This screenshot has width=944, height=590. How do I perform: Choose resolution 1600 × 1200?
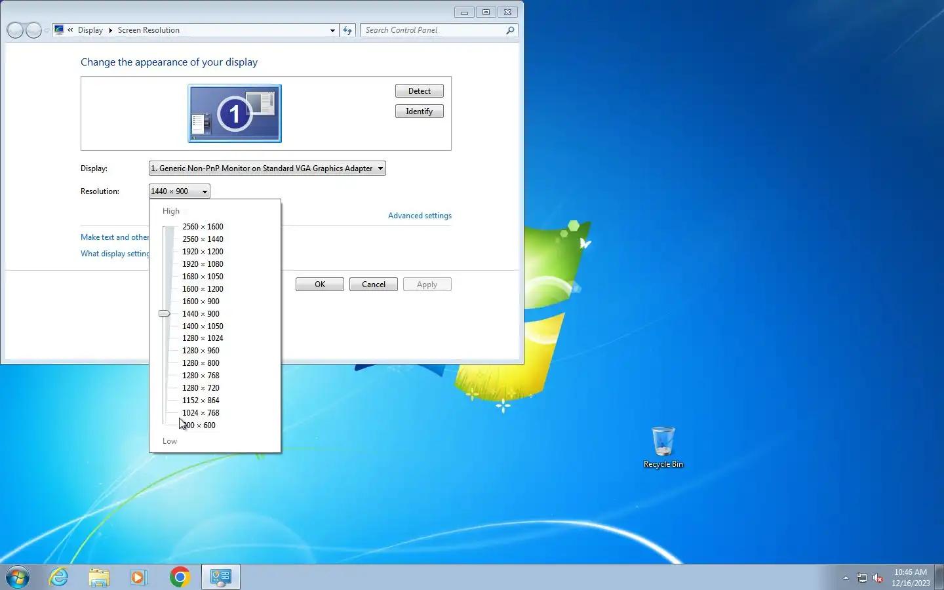pyautogui.click(x=203, y=289)
